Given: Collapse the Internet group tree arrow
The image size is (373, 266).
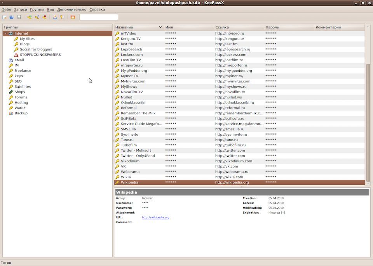Looking at the screenshot, I should pos(5,33).
